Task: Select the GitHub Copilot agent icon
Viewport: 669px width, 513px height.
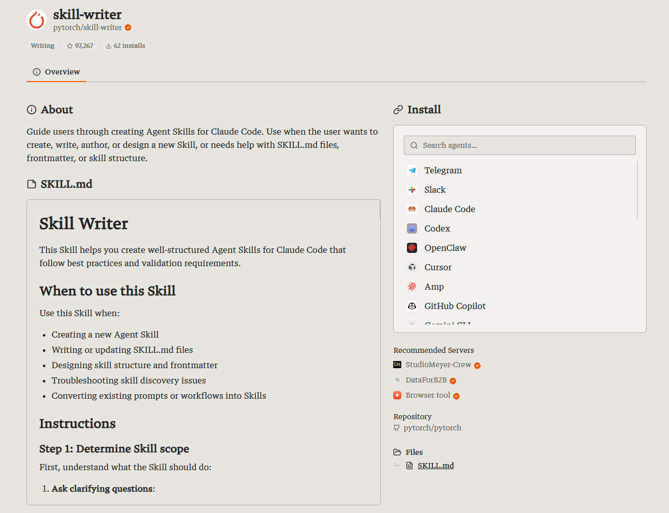Action: (x=412, y=306)
